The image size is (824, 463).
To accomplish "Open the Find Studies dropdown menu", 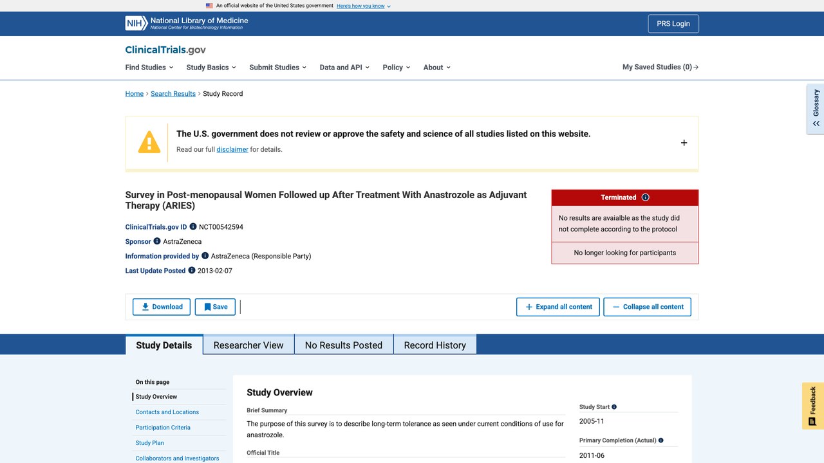I will click(149, 68).
